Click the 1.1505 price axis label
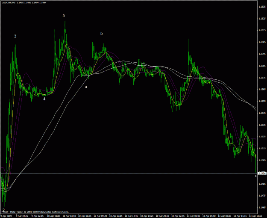This screenshot has width=267, height=218. pos(262,160)
